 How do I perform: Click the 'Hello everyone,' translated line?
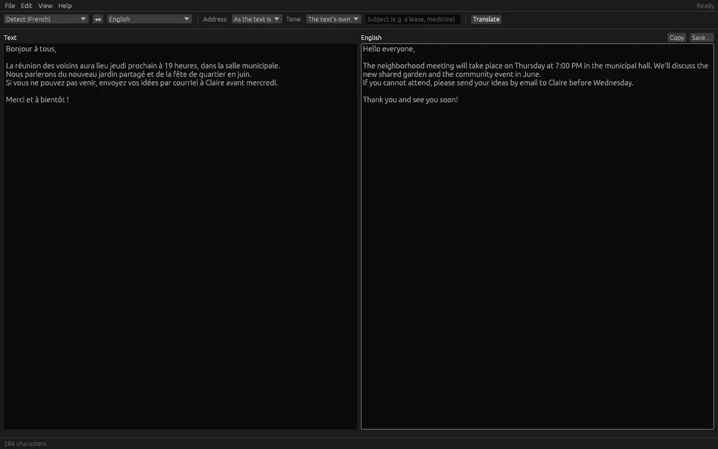click(389, 49)
